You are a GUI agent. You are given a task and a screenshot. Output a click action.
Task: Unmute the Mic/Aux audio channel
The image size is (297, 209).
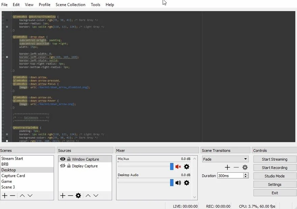[x=178, y=167]
